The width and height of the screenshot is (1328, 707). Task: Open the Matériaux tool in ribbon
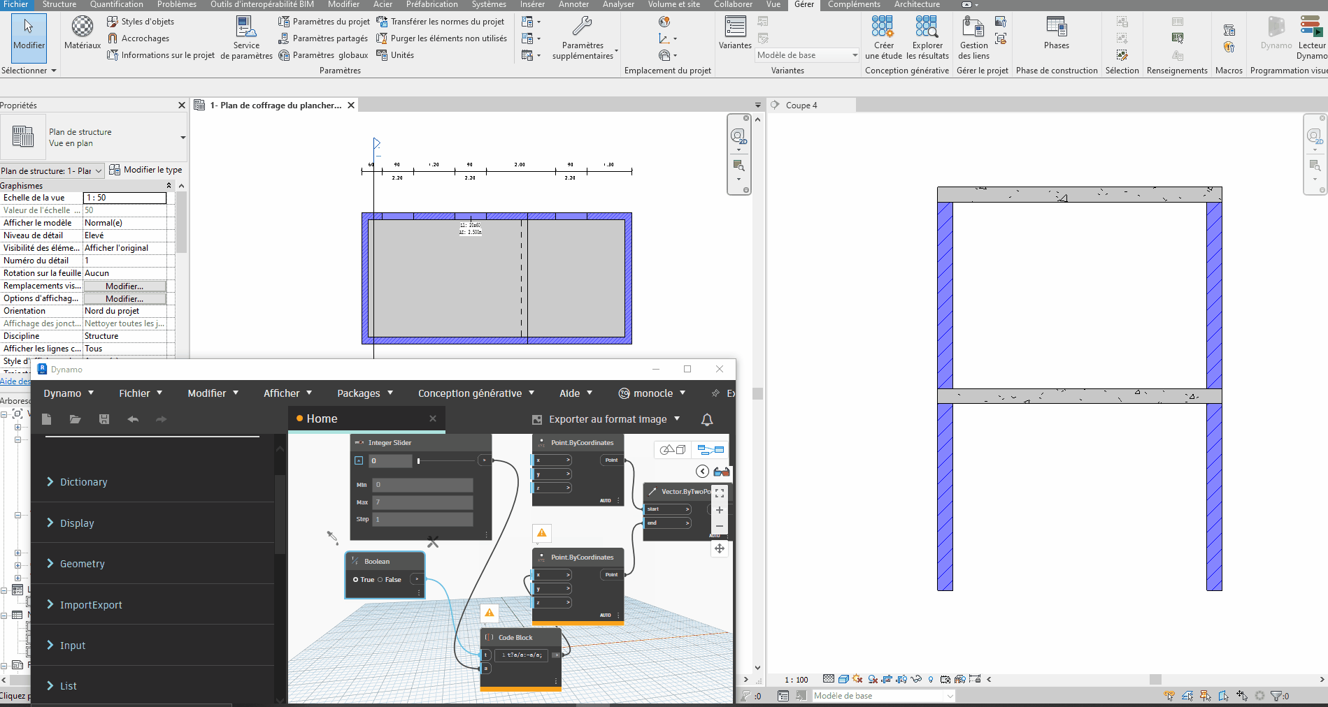pos(83,33)
